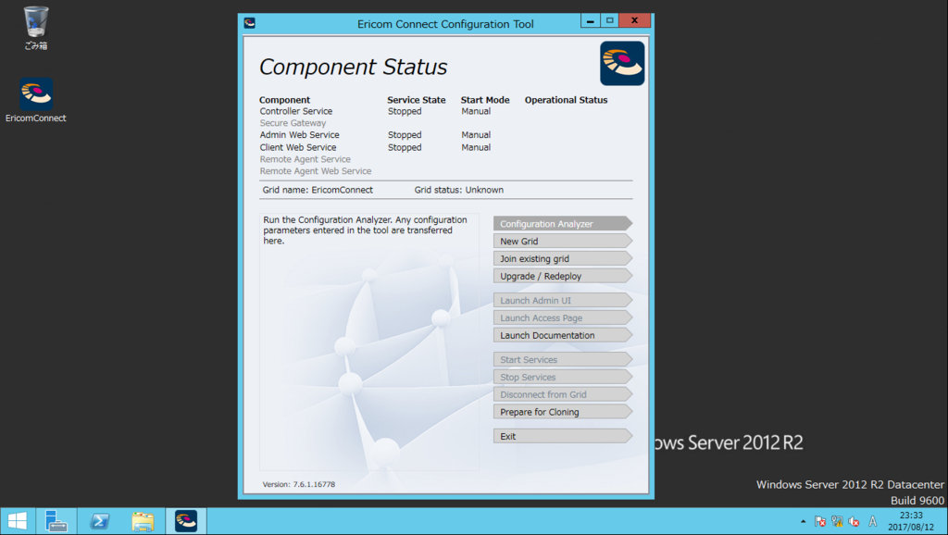This screenshot has width=948, height=535.
Task: Click the Service State column header
Action: point(416,100)
